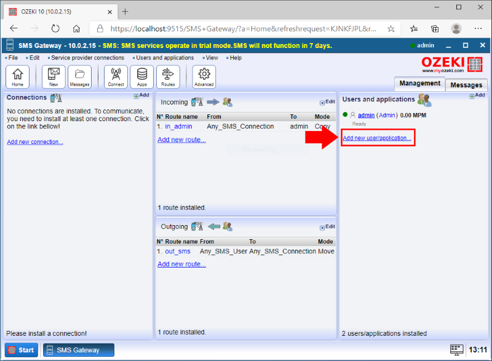Image resolution: width=492 pixels, height=361 pixels.
Task: Open the Edit menu
Action: click(x=34, y=58)
